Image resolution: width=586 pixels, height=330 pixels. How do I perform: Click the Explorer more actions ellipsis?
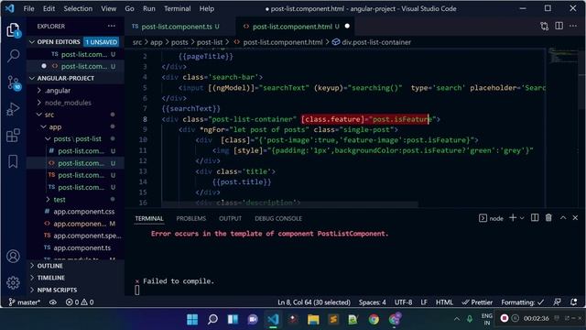[x=112, y=26]
